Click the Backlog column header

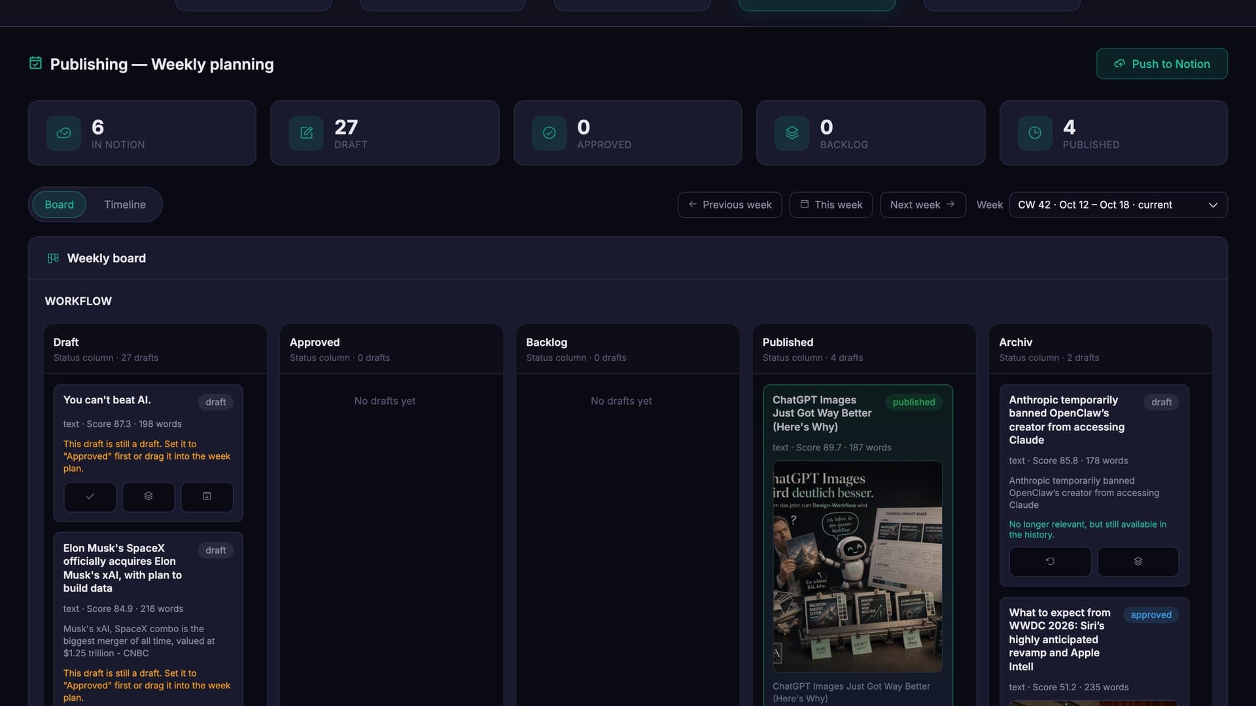click(627, 349)
